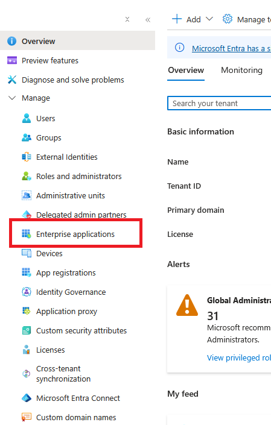The image size is (271, 425).
Task: Click the External Identities icon
Action: [x=27, y=157]
